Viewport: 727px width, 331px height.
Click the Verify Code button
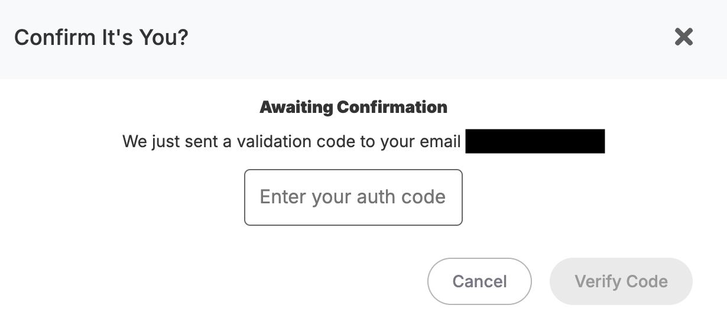(x=621, y=281)
